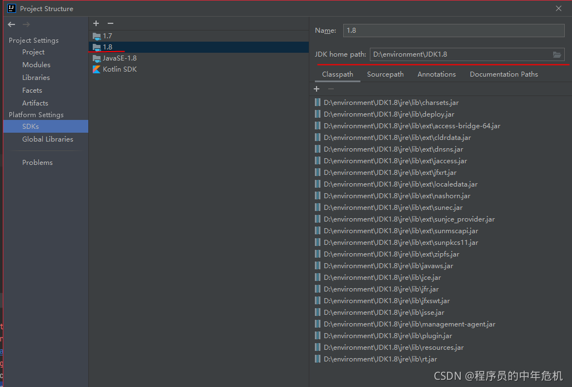Click the Kotlin SDK logo icon
The image size is (572, 387).
97,69
